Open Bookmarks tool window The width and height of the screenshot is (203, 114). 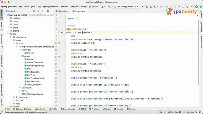tap(2, 61)
